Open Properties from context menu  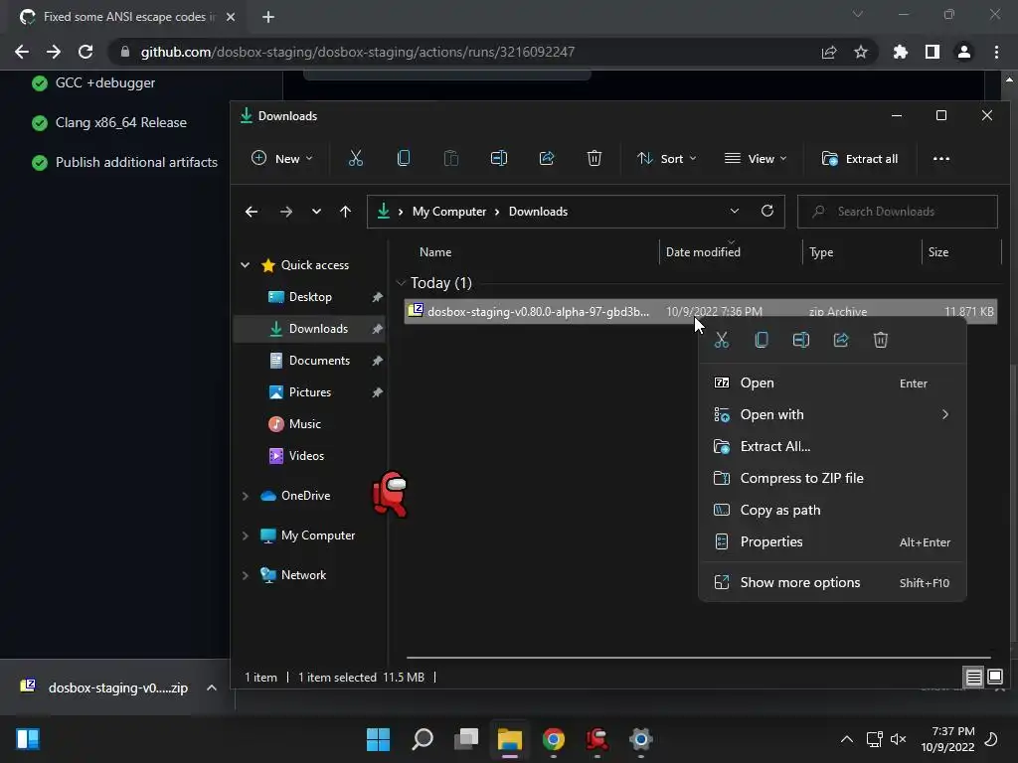click(x=832, y=541)
